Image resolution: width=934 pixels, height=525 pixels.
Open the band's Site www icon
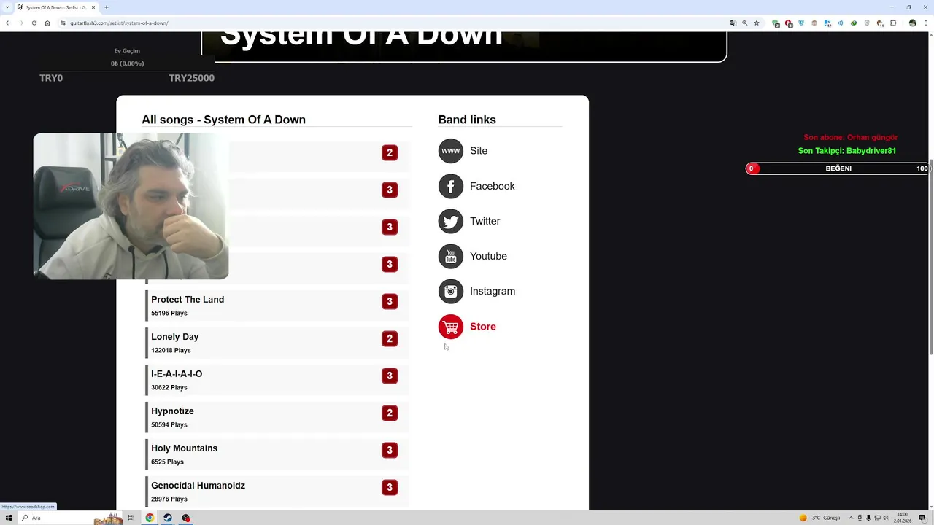point(451,151)
